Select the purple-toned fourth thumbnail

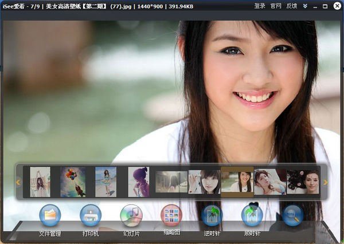pos(138,182)
